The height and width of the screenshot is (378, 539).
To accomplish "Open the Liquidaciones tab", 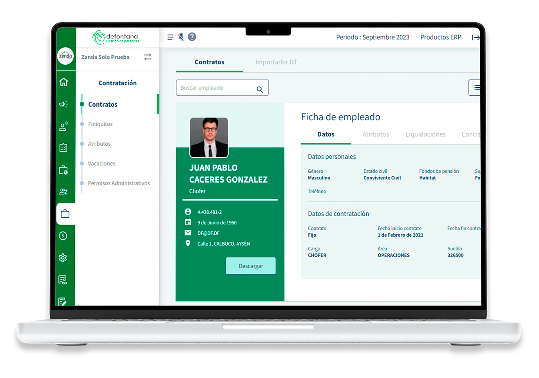I will 425,134.
